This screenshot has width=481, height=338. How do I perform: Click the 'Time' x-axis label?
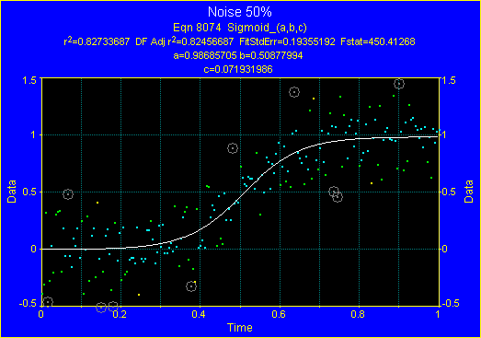coord(240,328)
